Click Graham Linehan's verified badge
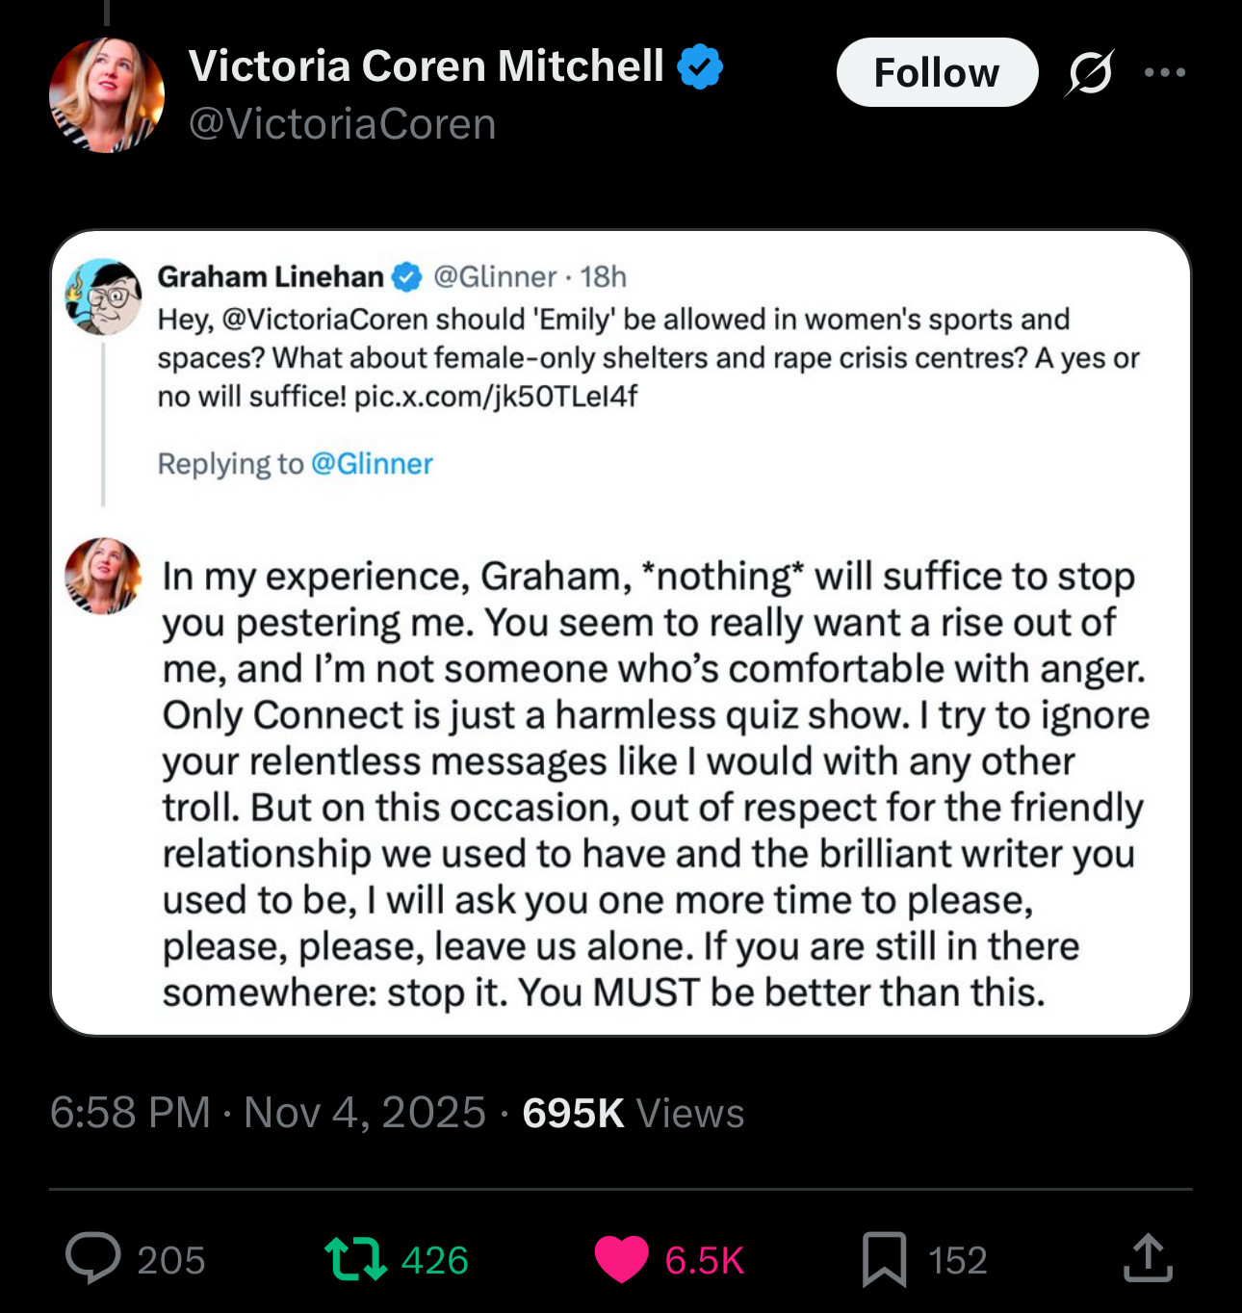The image size is (1242, 1313). tap(408, 277)
